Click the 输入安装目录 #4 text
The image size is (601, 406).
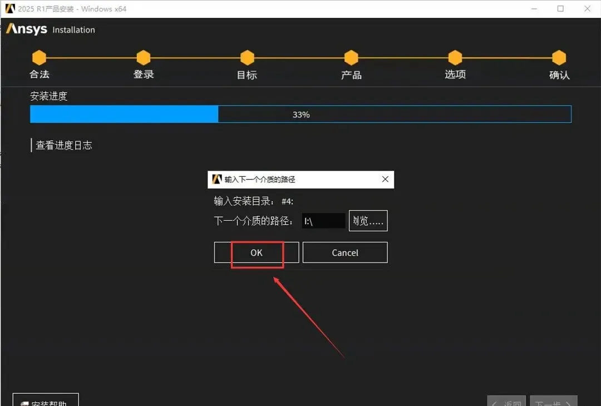click(254, 201)
